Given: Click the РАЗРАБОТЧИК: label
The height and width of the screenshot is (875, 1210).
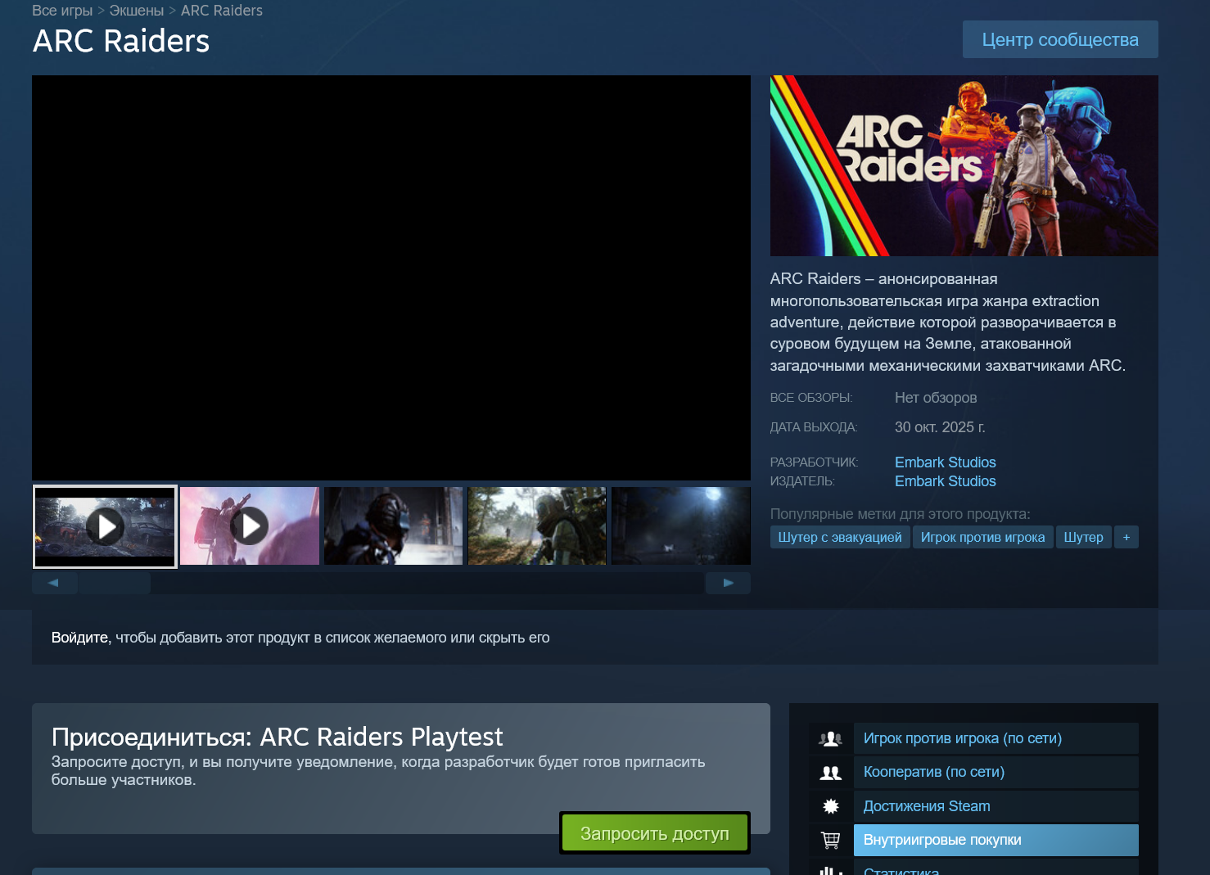Looking at the screenshot, I should [814, 462].
